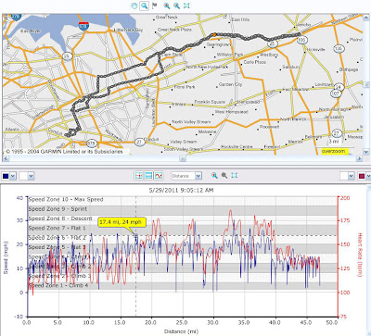Open the Distance x-axis dropdown
The height and width of the screenshot is (336, 371).
click(x=198, y=176)
